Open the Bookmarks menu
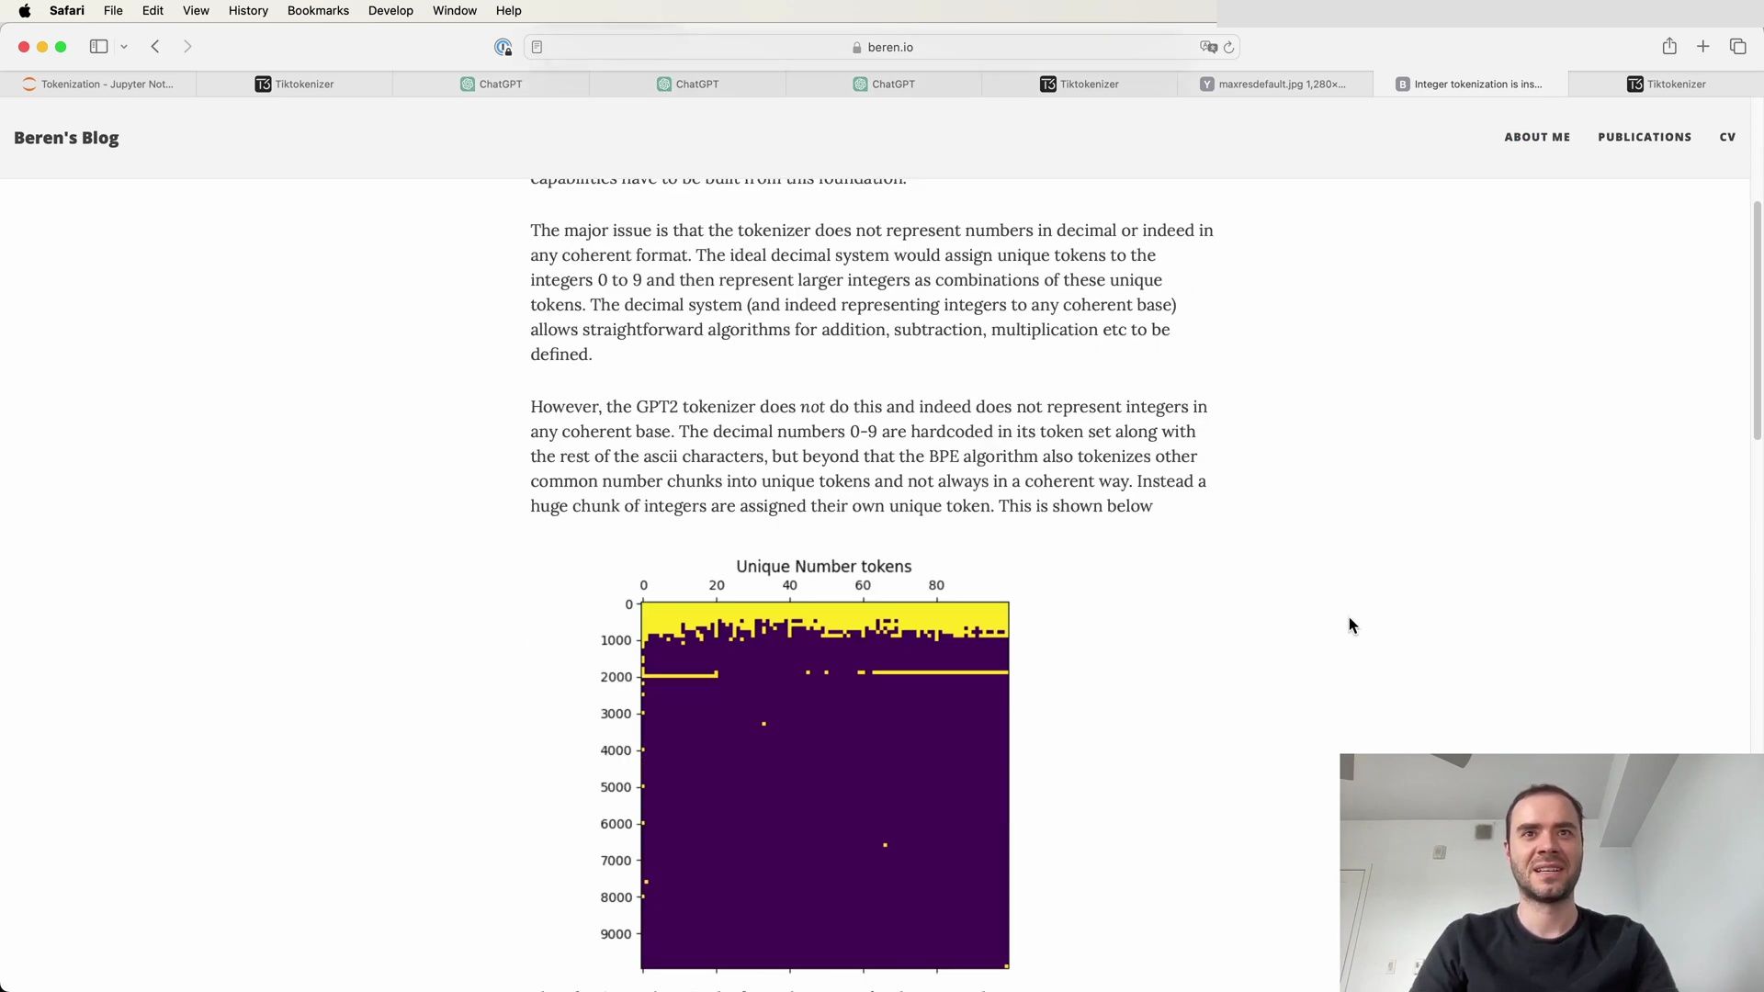The height and width of the screenshot is (992, 1764). coord(318,11)
